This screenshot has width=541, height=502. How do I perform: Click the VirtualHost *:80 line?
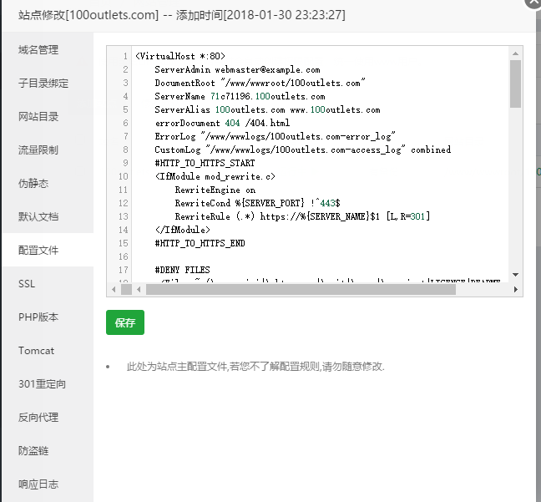[180, 56]
